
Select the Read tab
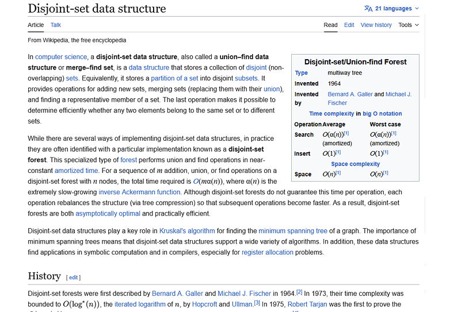point(330,25)
